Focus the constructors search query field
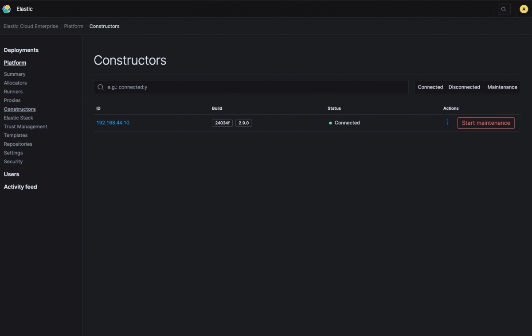 point(255,87)
